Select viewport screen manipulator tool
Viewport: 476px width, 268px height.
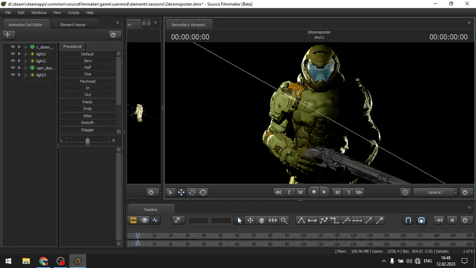pos(203,192)
